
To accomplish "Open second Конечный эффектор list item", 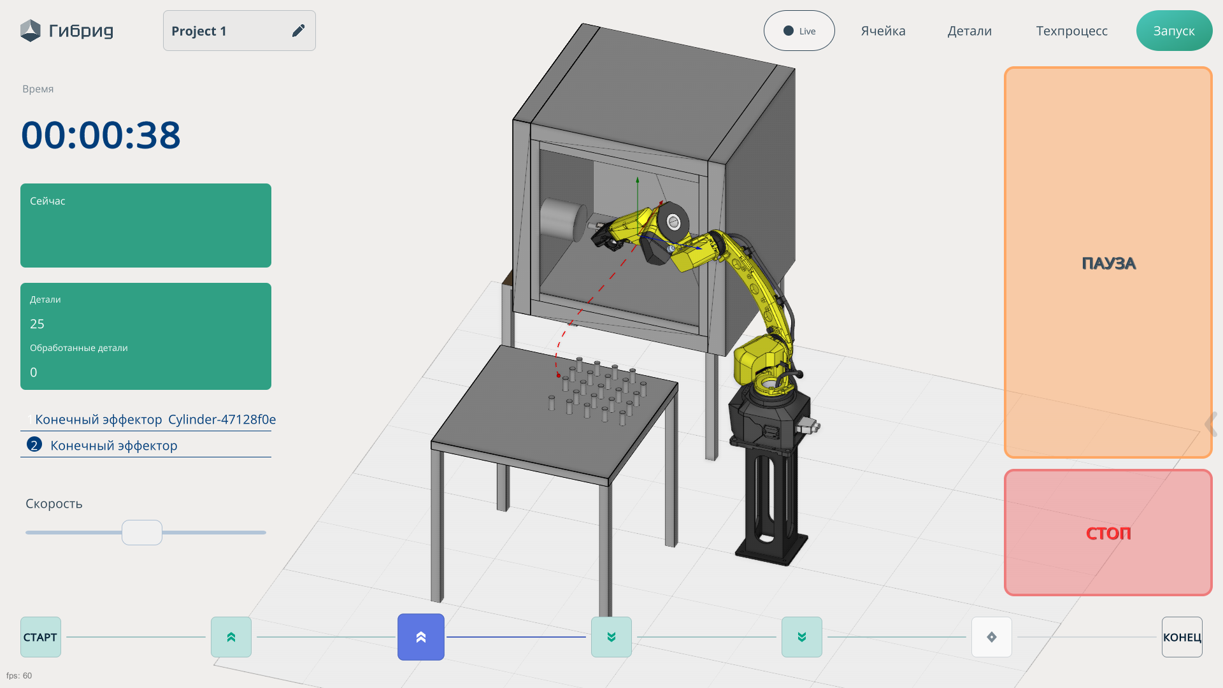I will pyautogui.click(x=113, y=445).
